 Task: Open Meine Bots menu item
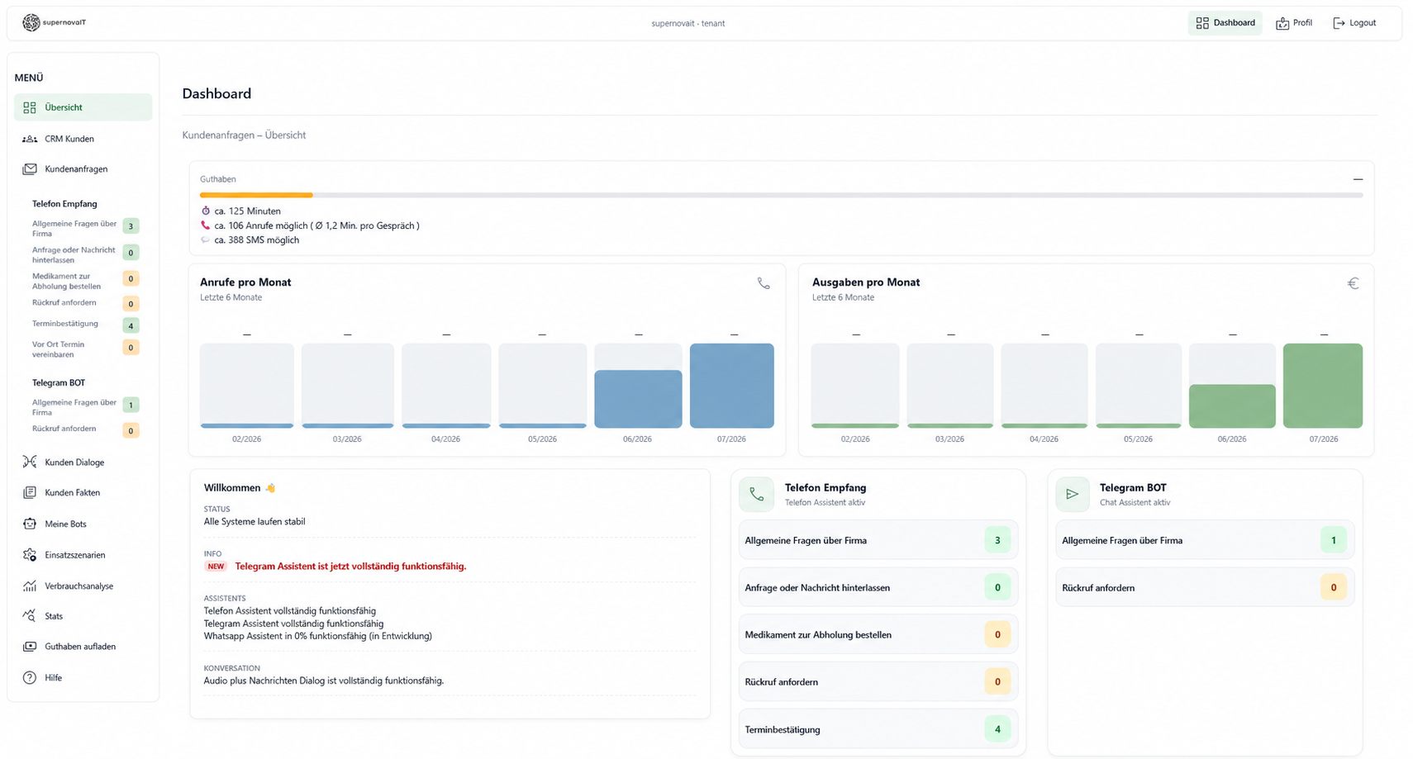pos(83,524)
